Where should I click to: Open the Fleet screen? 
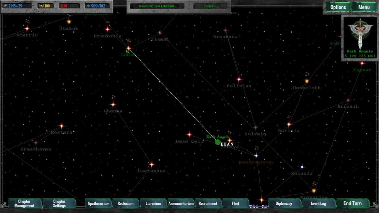coord(236,204)
